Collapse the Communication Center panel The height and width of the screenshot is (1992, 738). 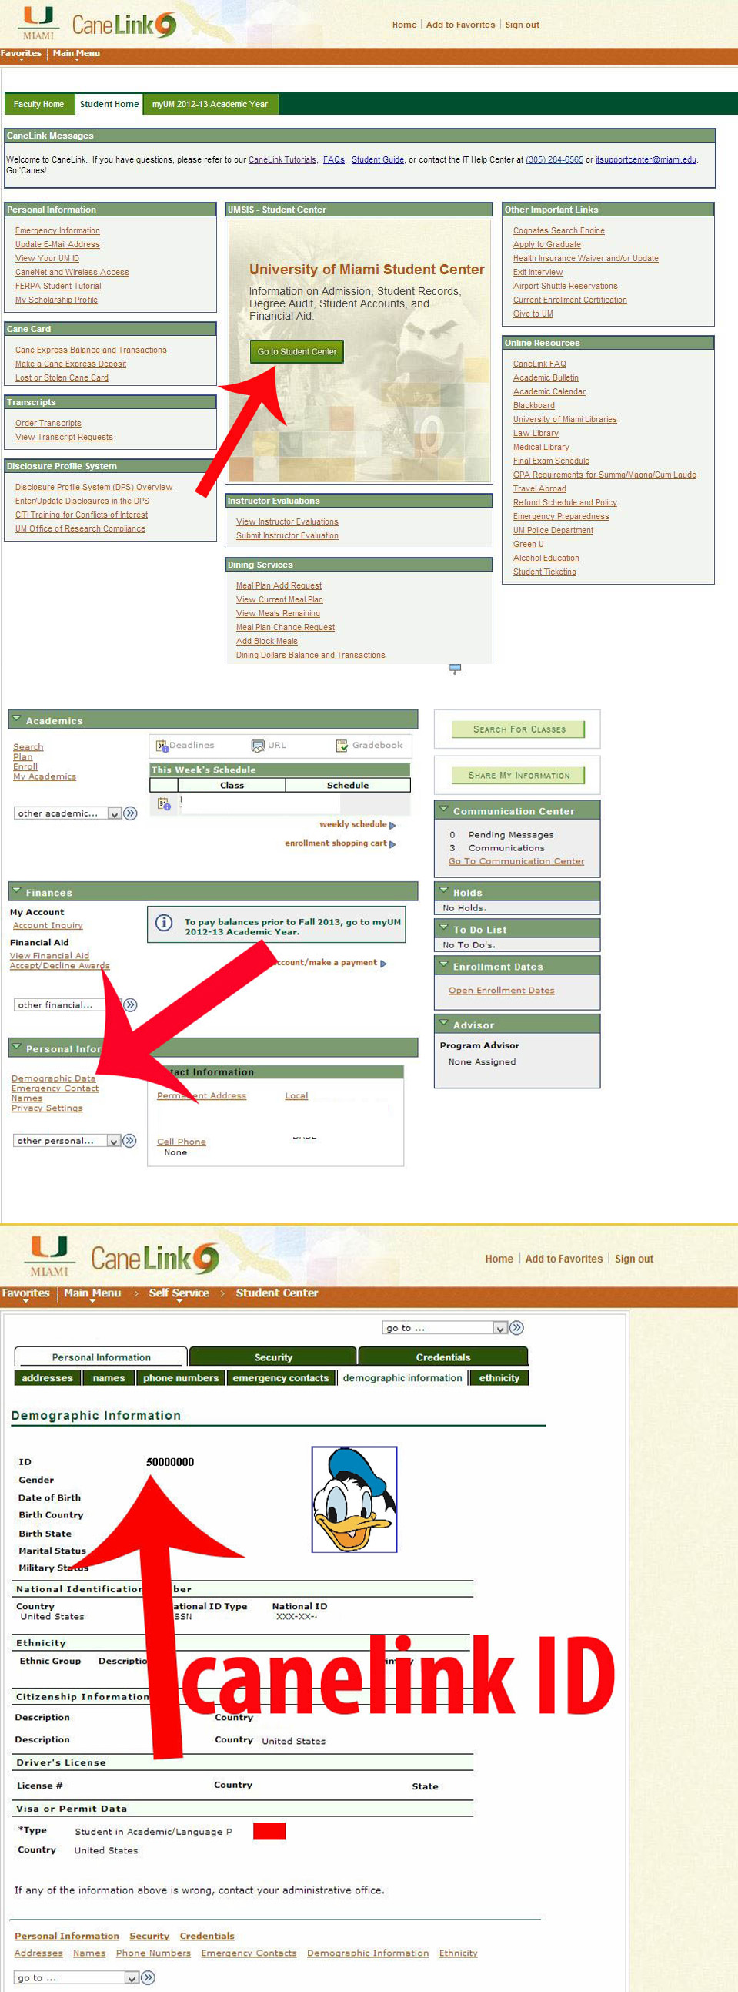coord(443,810)
